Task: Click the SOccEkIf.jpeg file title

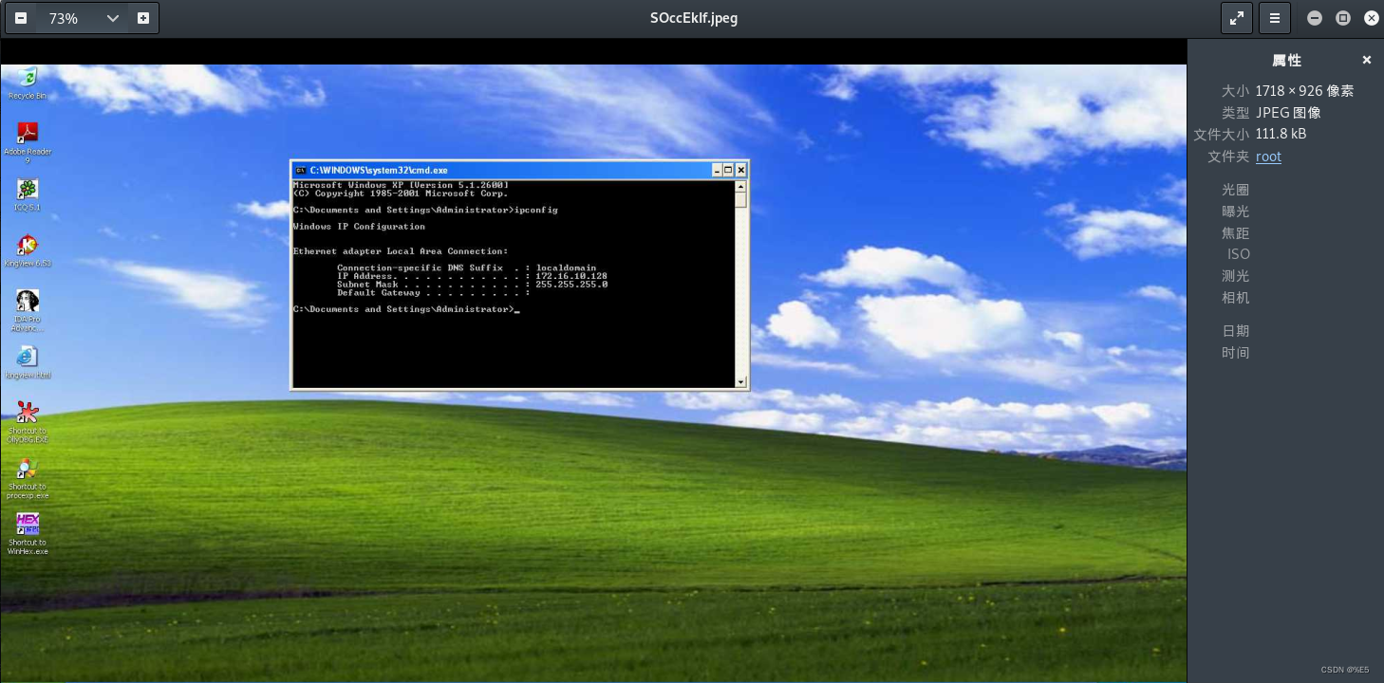Action: (693, 18)
